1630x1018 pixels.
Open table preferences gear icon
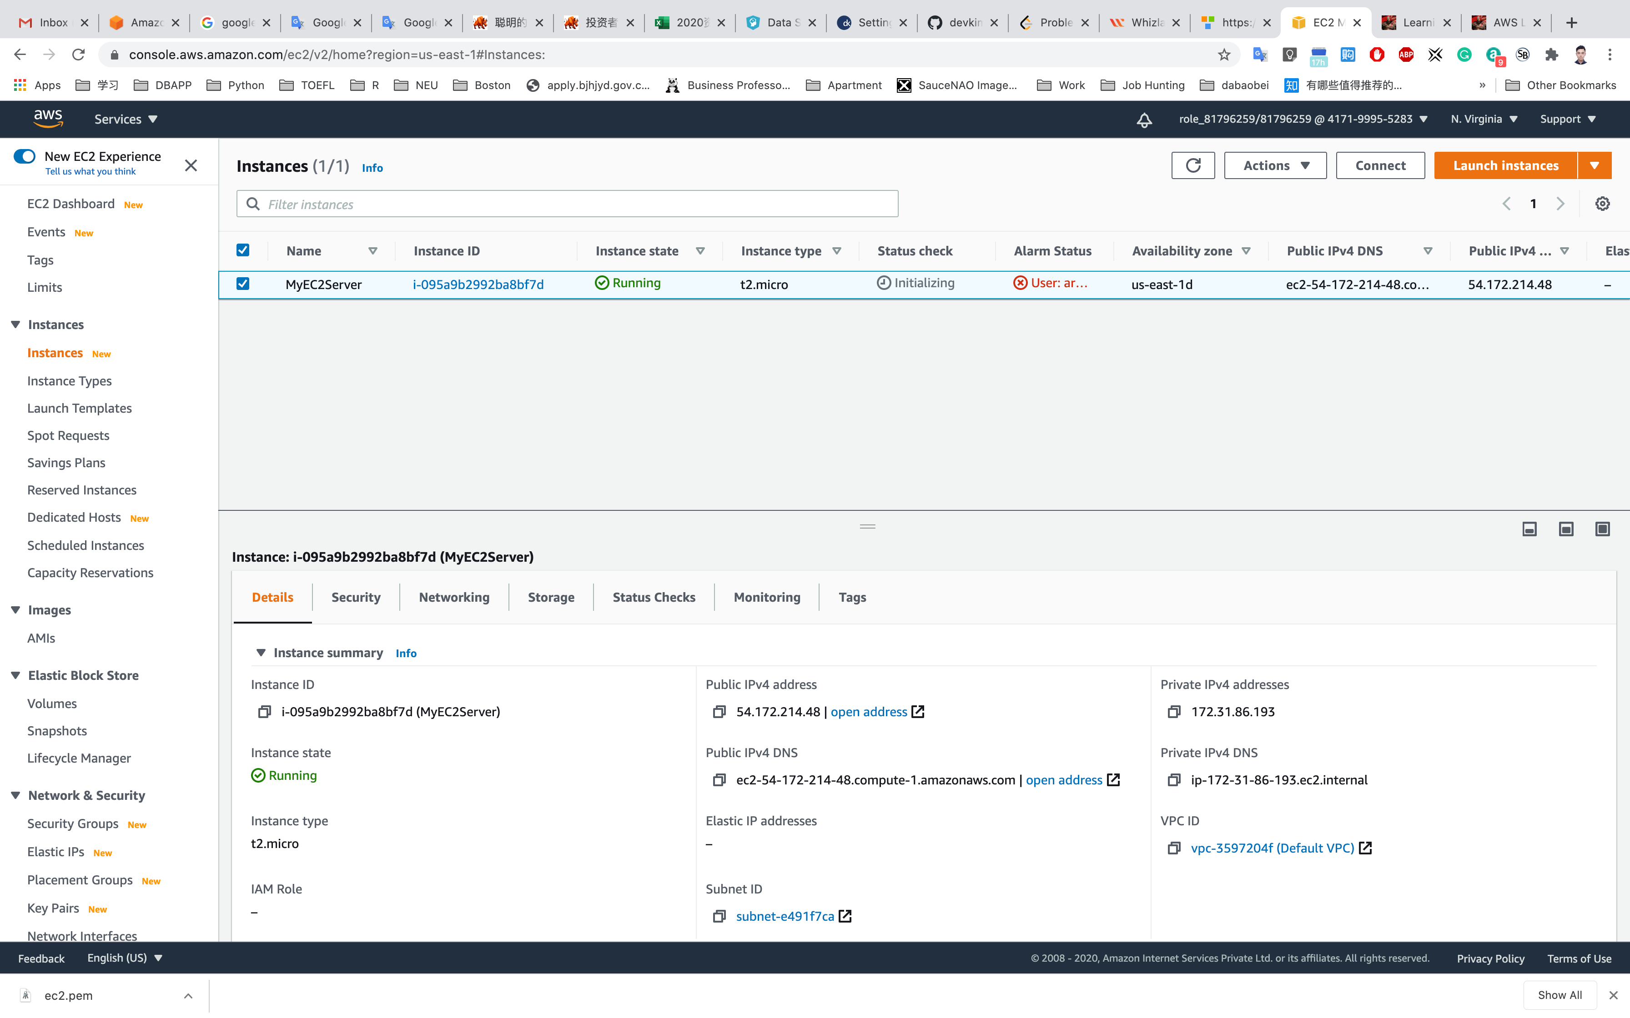[x=1602, y=204]
